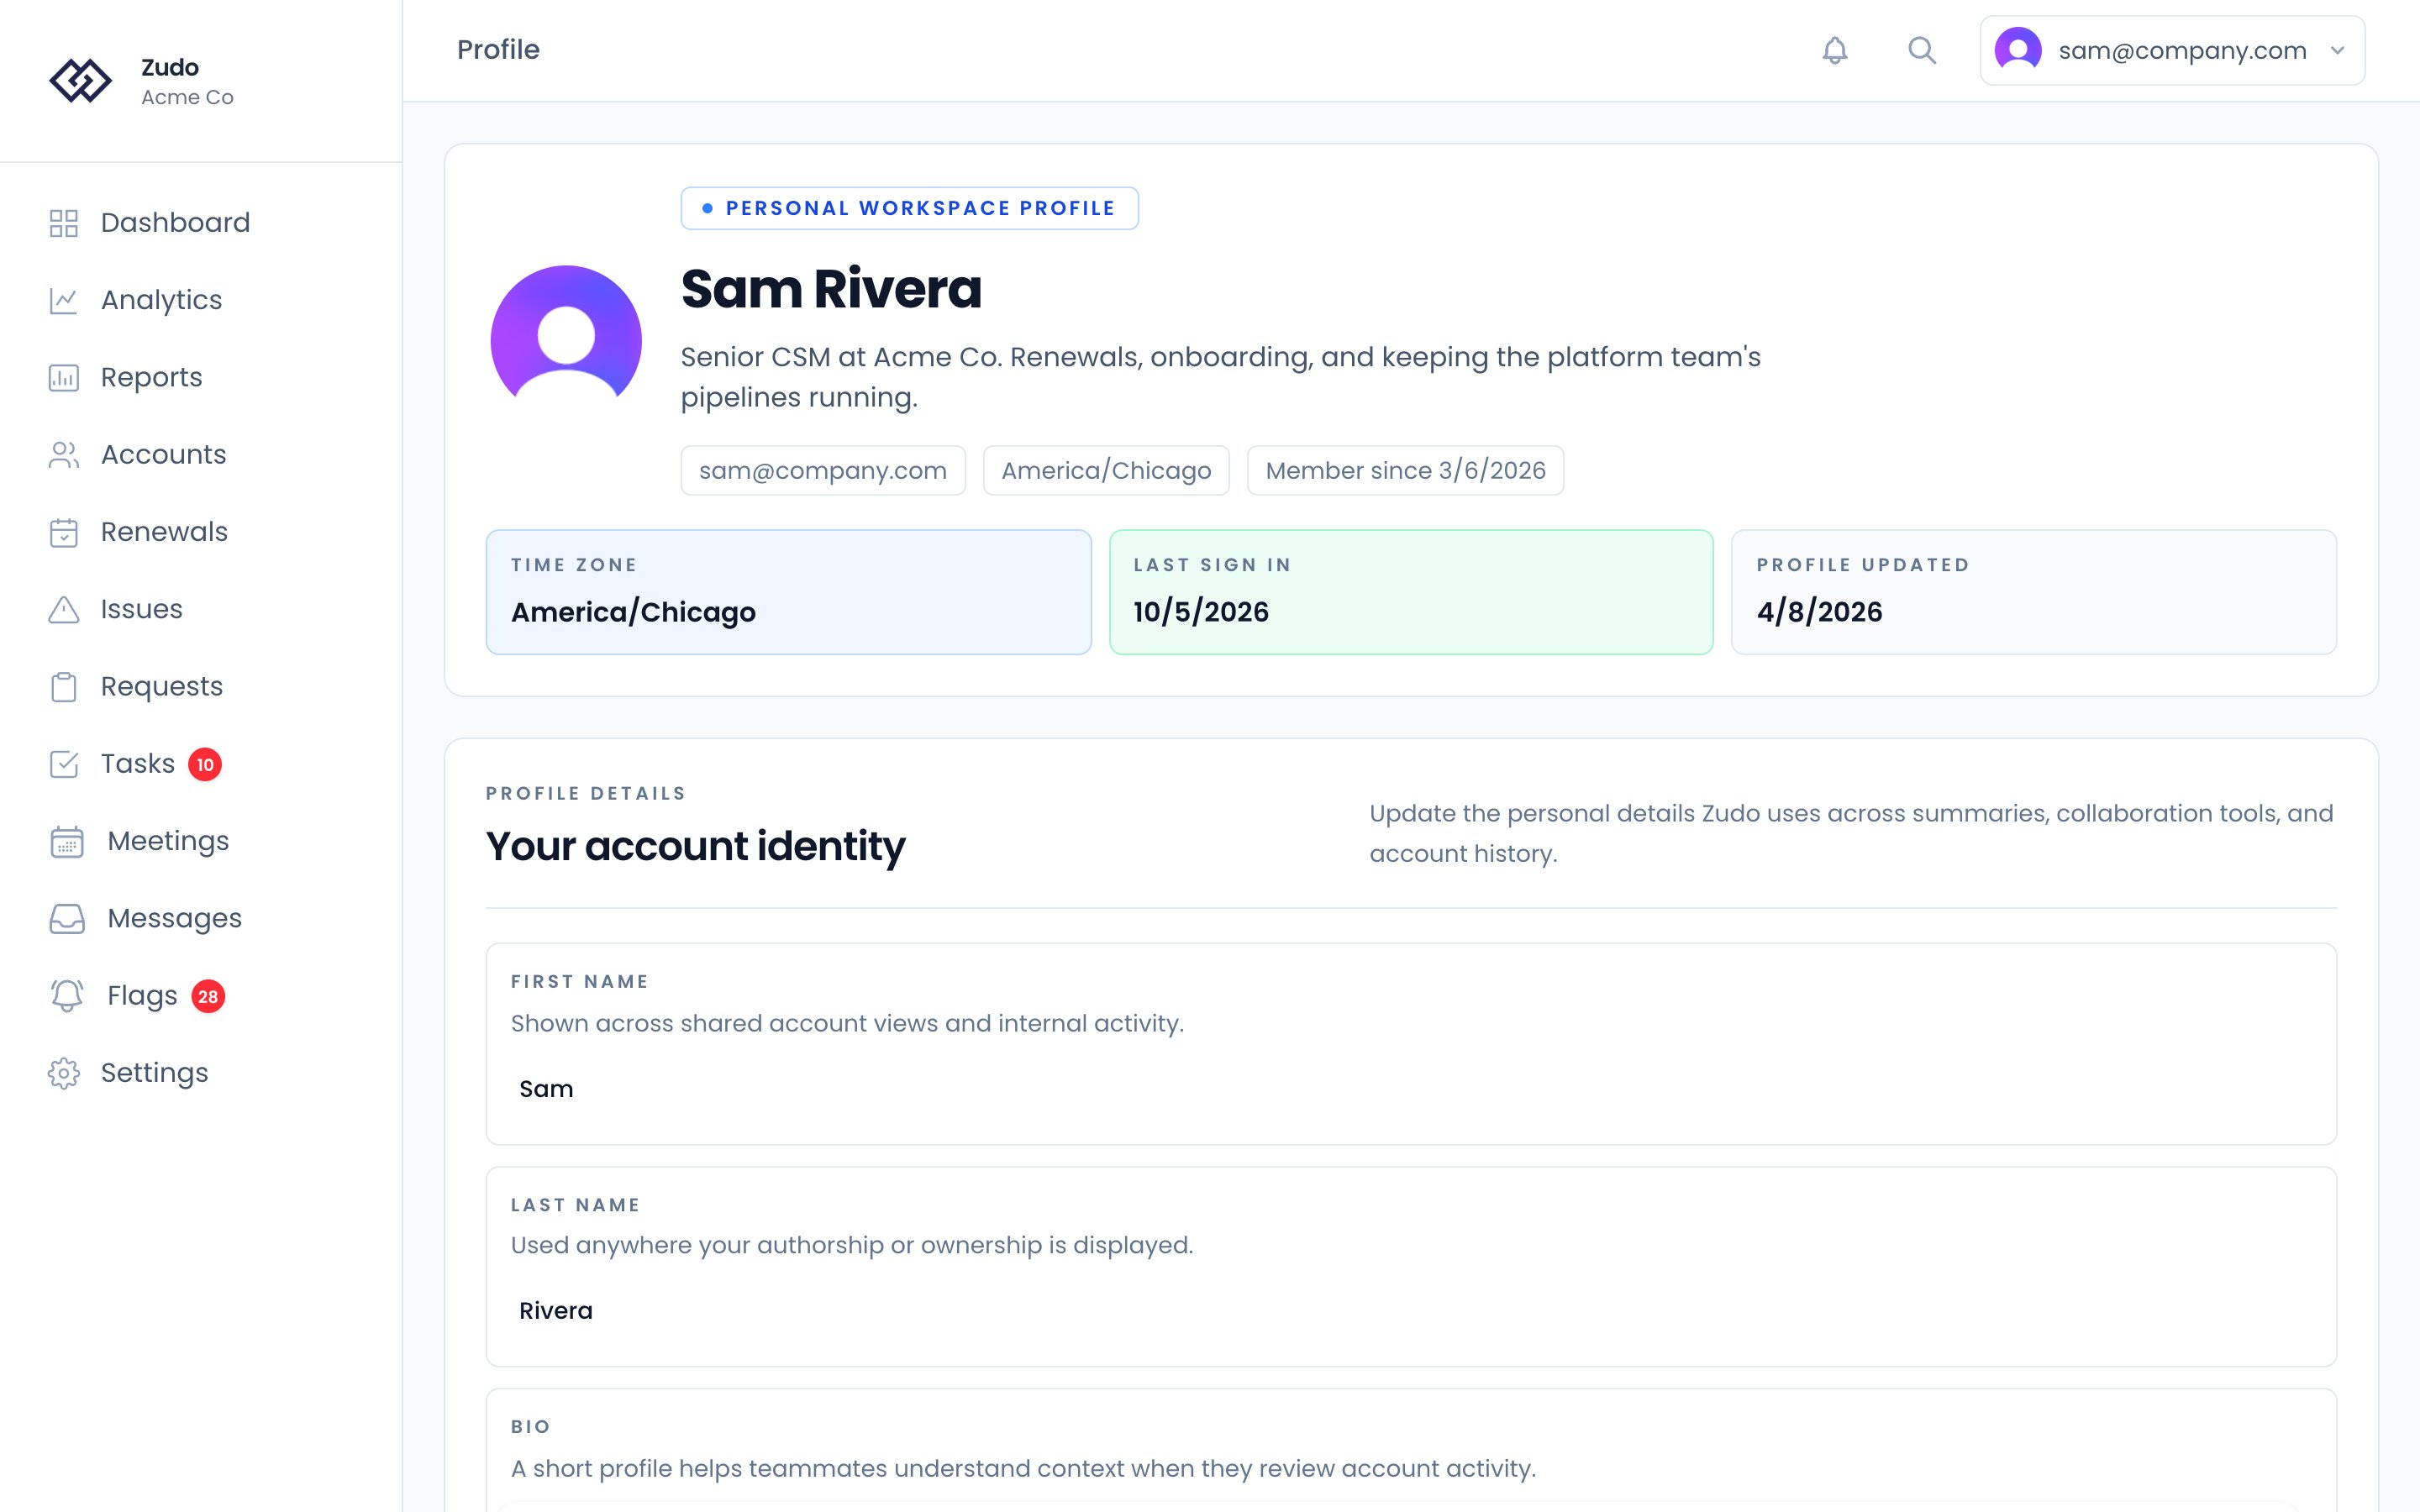Click the small avatar in account menu
This screenshot has height=1512, width=2420.
pos(2018,50)
